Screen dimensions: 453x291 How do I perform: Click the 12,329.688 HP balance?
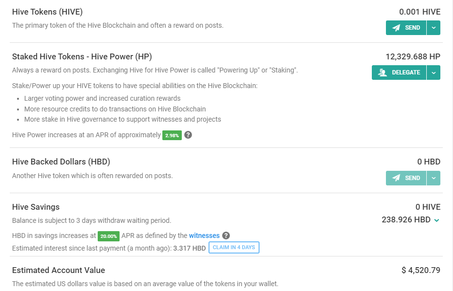pos(413,57)
